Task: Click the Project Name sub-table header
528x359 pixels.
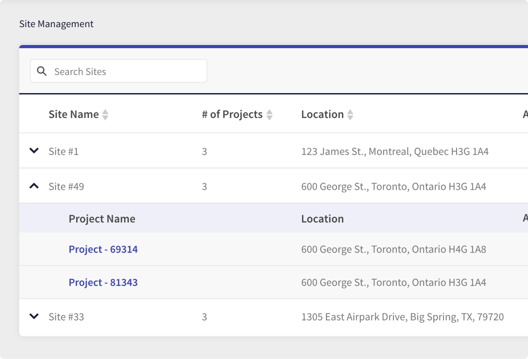Action: (102, 218)
